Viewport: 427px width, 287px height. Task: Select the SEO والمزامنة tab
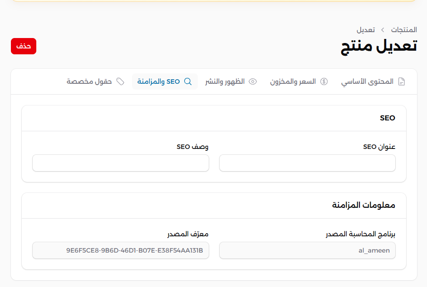pos(165,81)
